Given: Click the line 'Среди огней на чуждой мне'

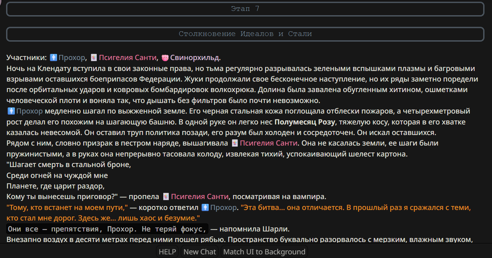Looking at the screenshot, I should click(x=57, y=175).
